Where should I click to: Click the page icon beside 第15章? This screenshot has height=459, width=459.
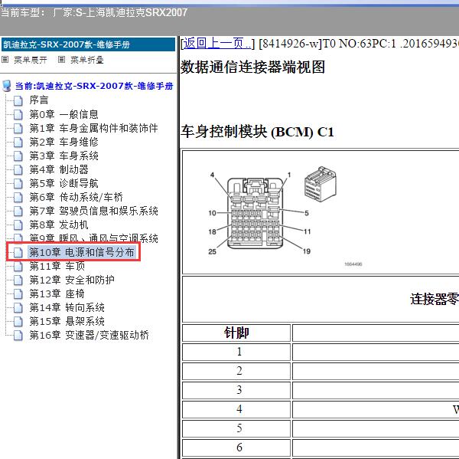click(18, 321)
